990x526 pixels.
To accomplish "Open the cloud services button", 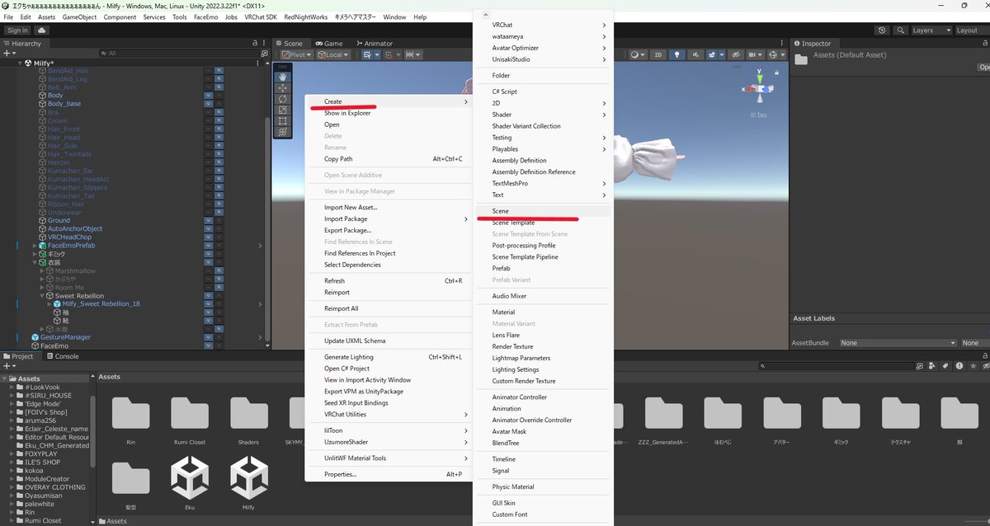I will (41, 31).
